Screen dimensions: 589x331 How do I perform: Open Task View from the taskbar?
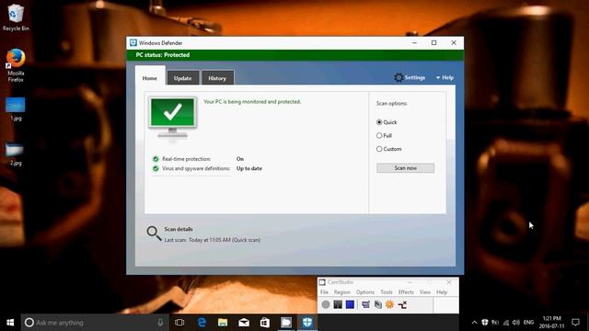[x=179, y=323]
